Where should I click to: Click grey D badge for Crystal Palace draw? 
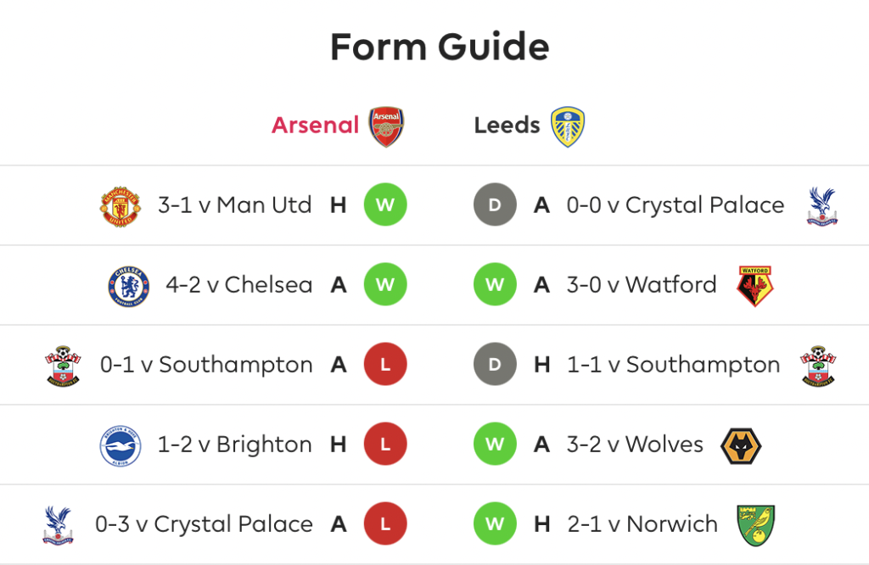(495, 204)
